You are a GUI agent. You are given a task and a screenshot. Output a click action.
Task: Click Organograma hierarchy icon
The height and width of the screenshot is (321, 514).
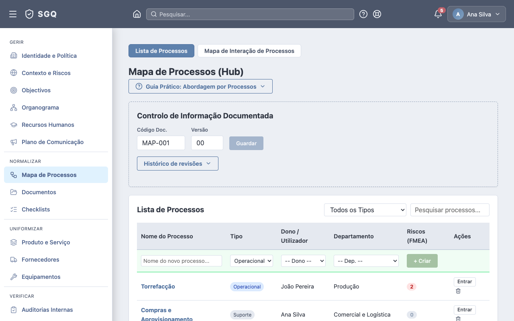(x=14, y=108)
